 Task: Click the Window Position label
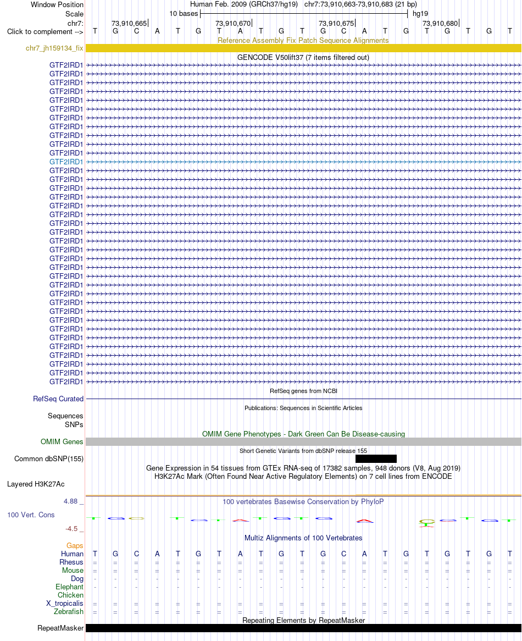[57, 4]
